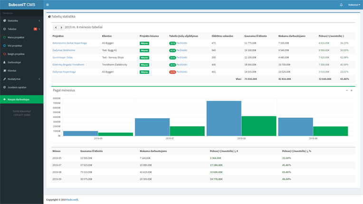Image resolution: width=363 pixels, height=204 pixels.
Task: Open Juodasis sąrašas in the sidebar
Action: point(21,87)
